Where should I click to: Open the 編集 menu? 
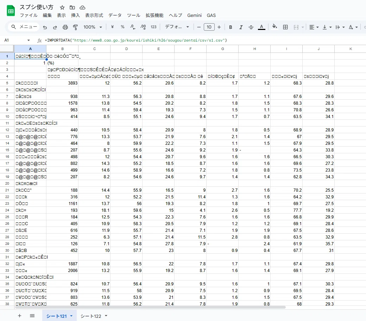47,16
